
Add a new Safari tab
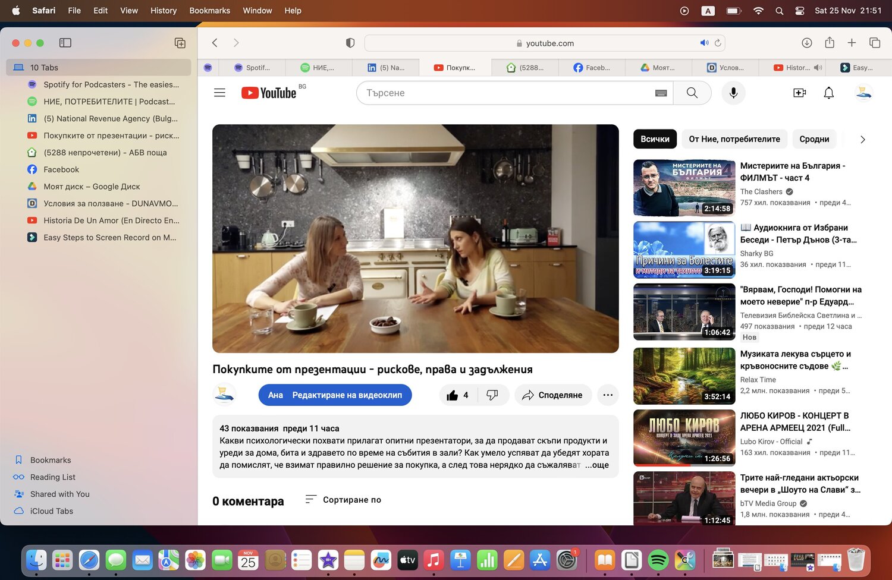coord(852,43)
